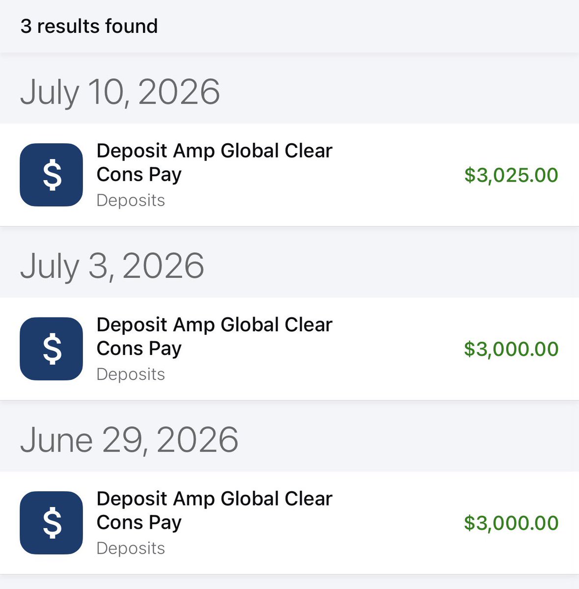Screen dimensions: 579x589
Task: Tap the '3 results found' label
Action: pyautogui.click(x=89, y=26)
